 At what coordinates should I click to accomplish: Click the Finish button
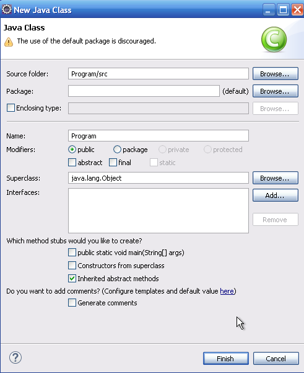226,359
